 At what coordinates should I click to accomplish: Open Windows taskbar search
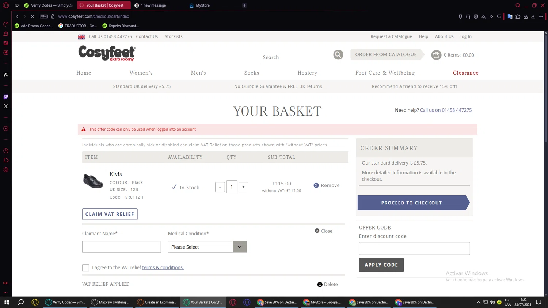click(21, 302)
